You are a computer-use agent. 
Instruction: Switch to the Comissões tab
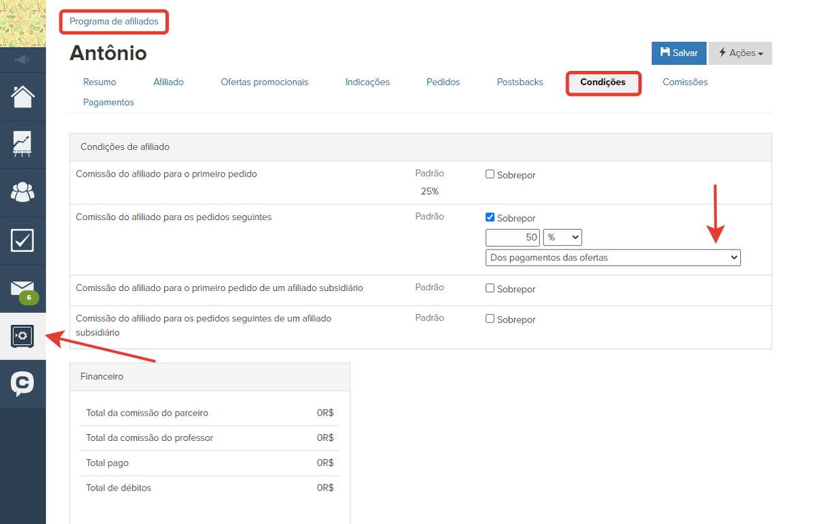pyautogui.click(x=685, y=82)
